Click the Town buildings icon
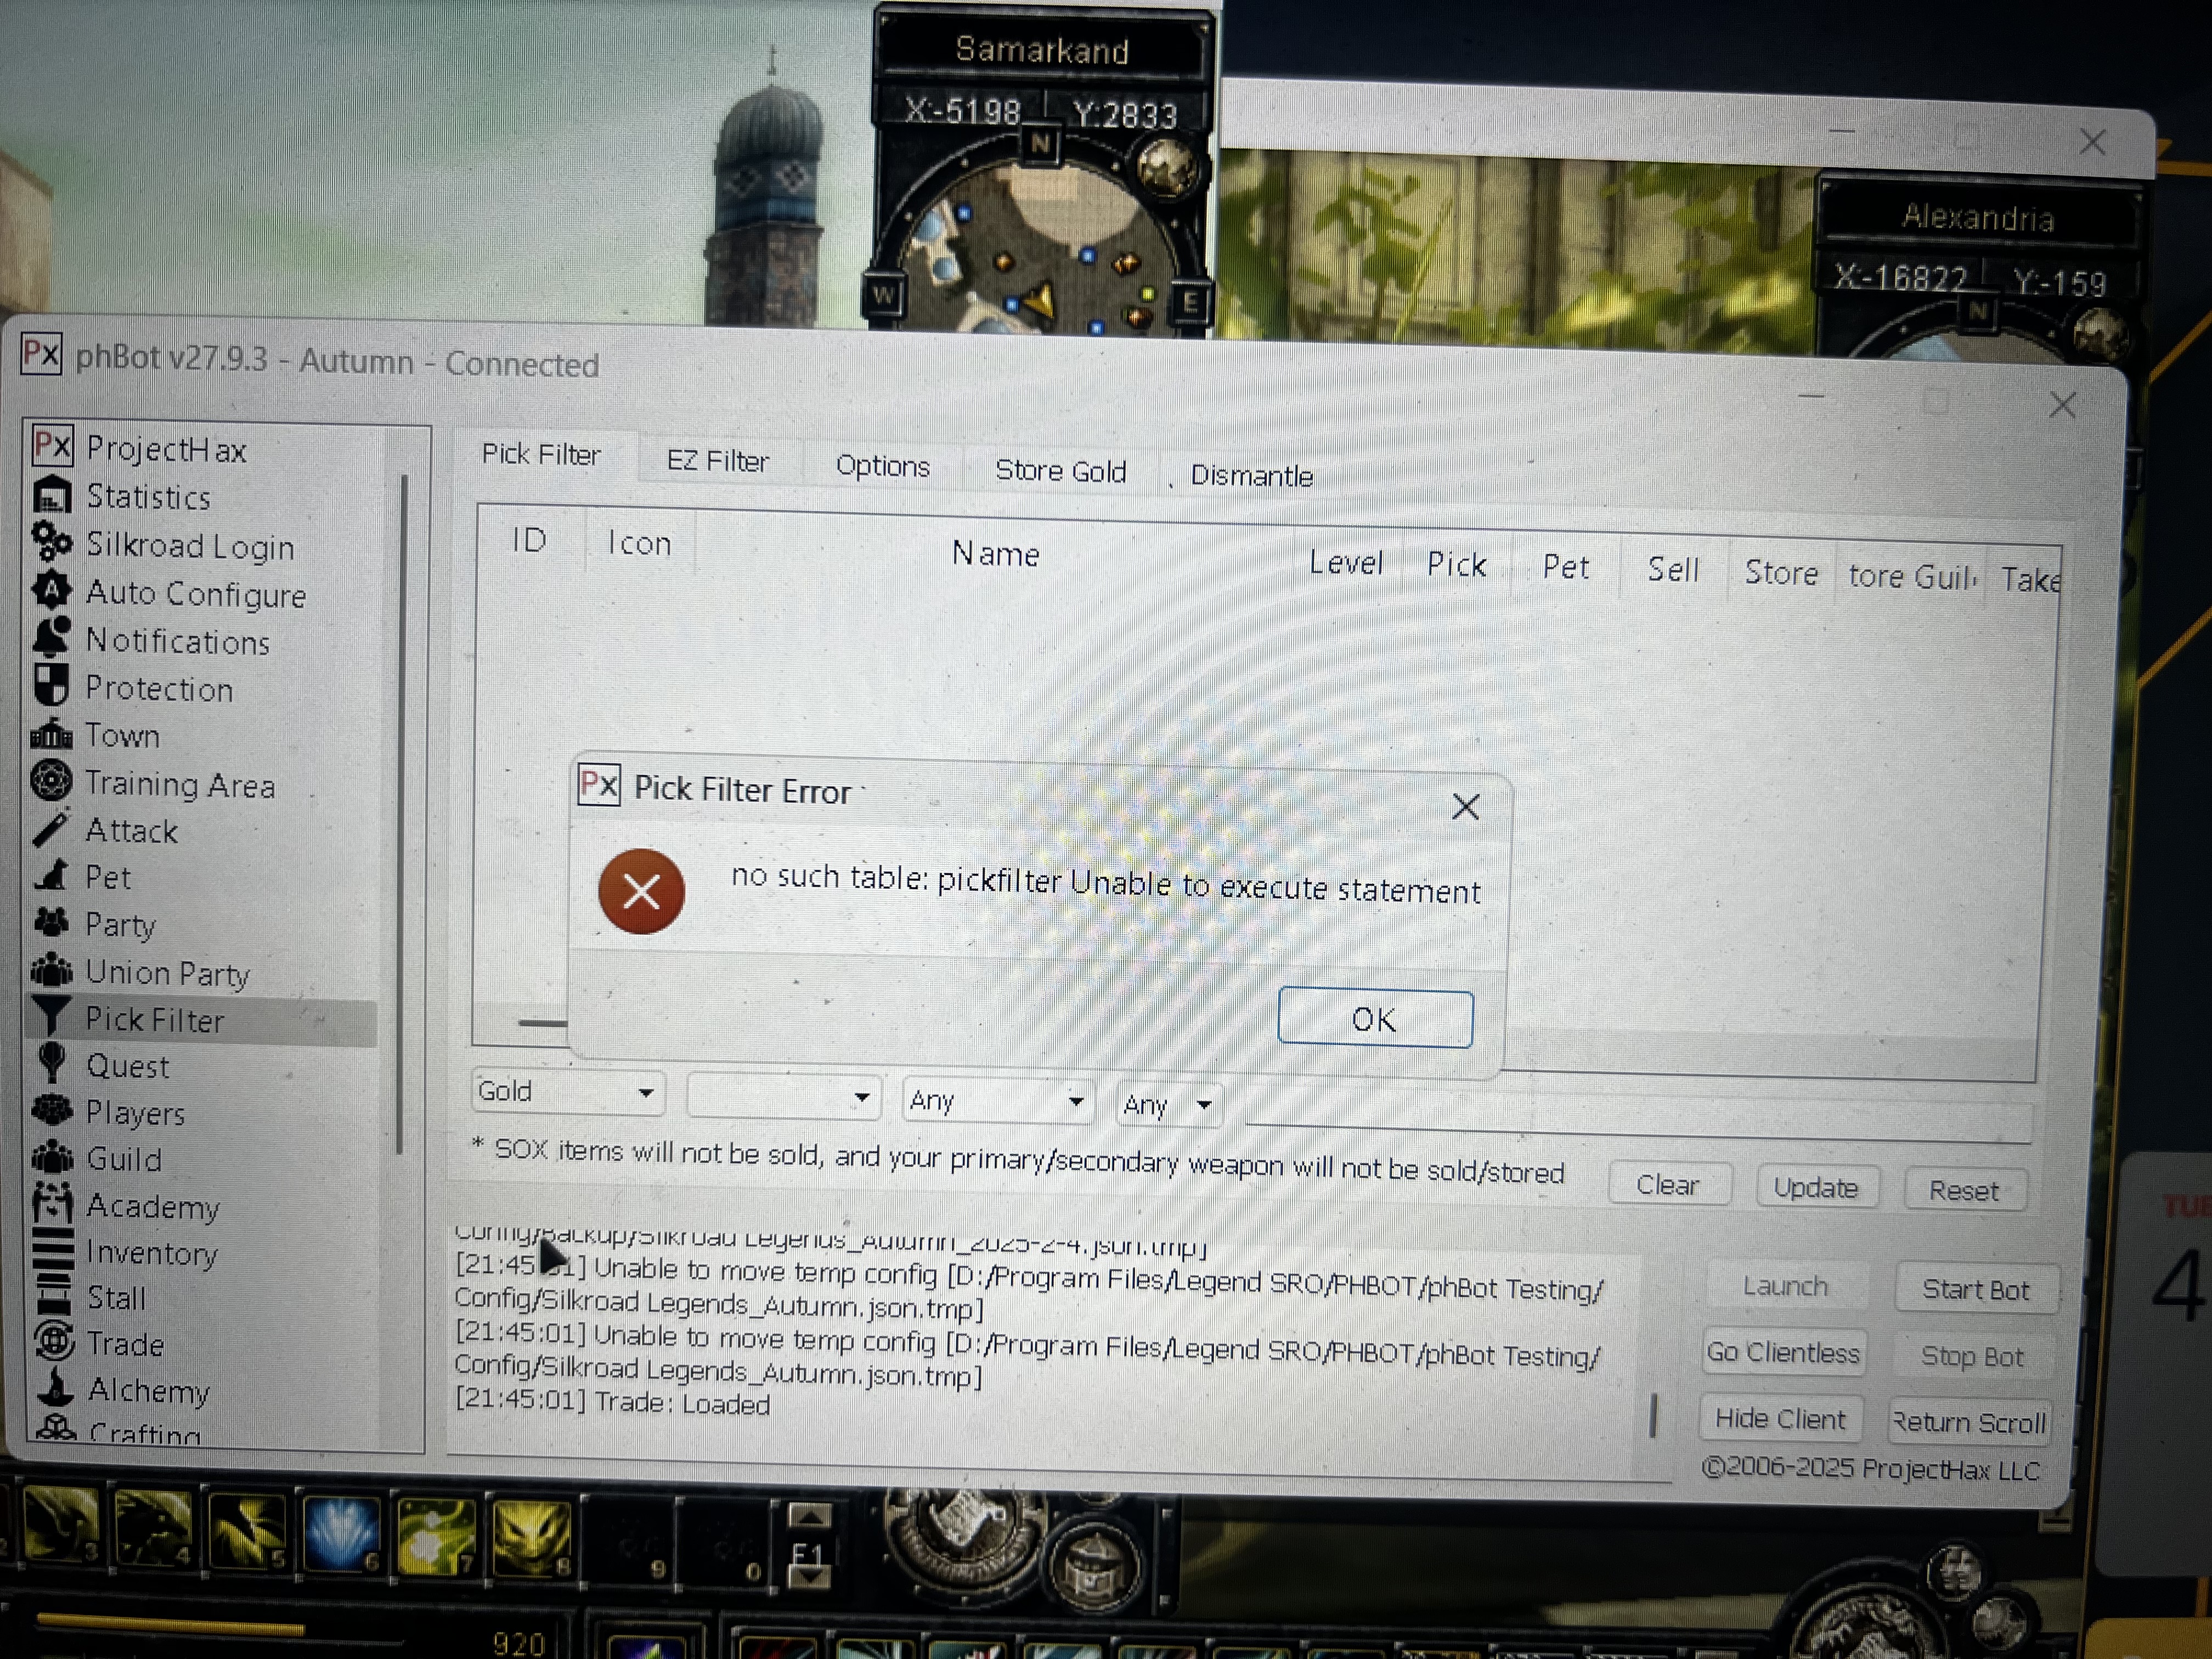 click(51, 735)
